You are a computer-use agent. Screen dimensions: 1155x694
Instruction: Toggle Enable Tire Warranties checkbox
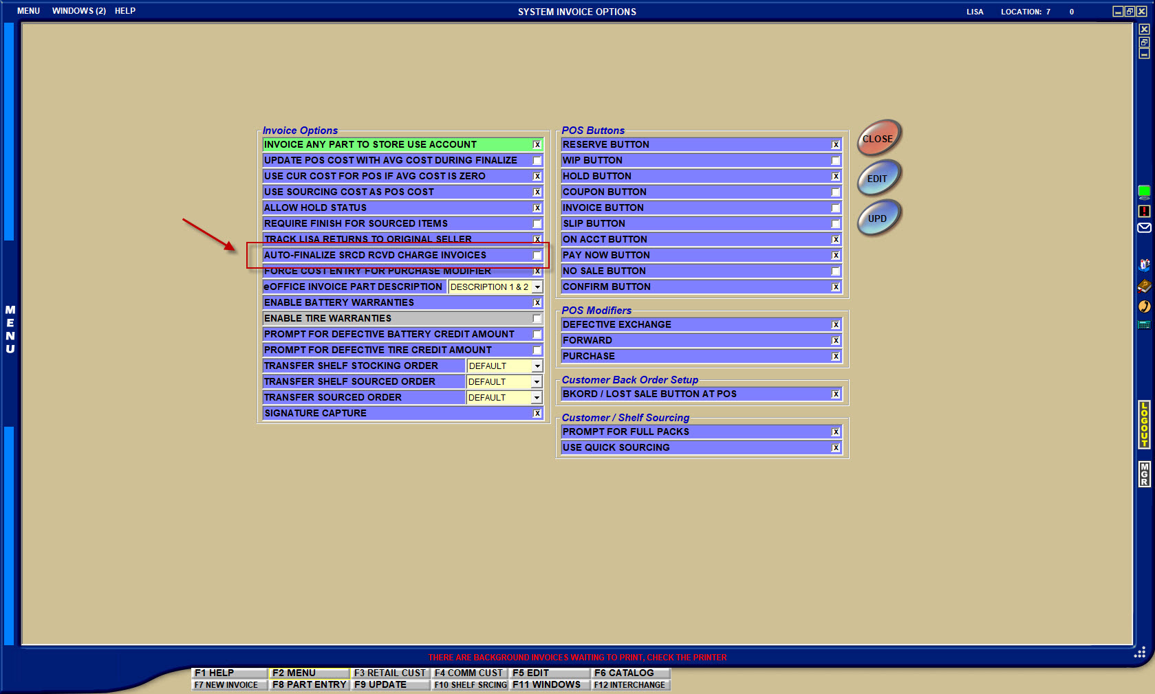point(537,319)
